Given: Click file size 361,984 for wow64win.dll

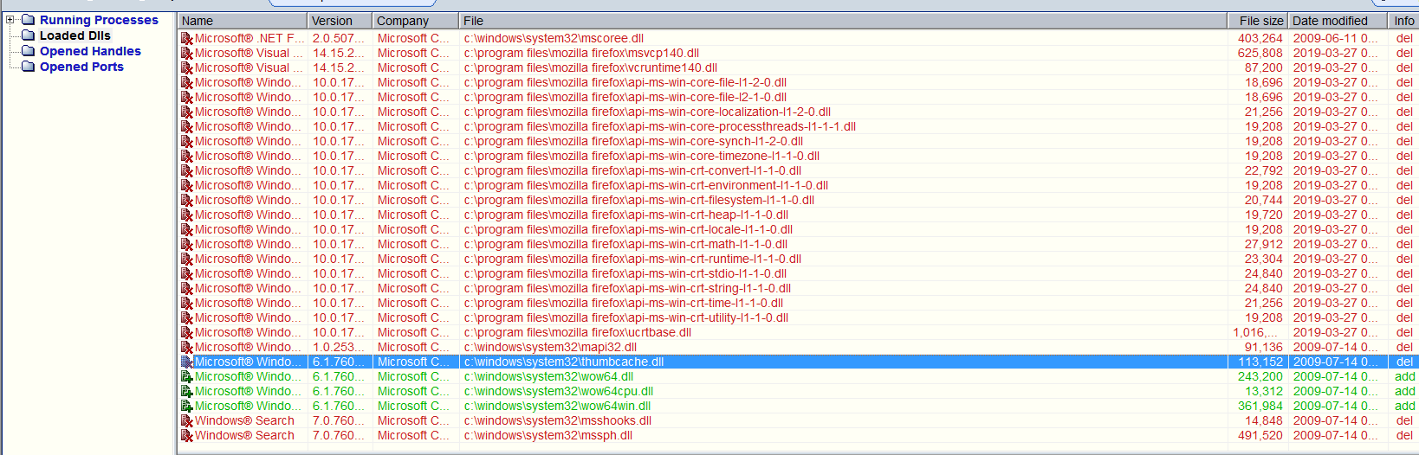Looking at the screenshot, I should 1260,406.
